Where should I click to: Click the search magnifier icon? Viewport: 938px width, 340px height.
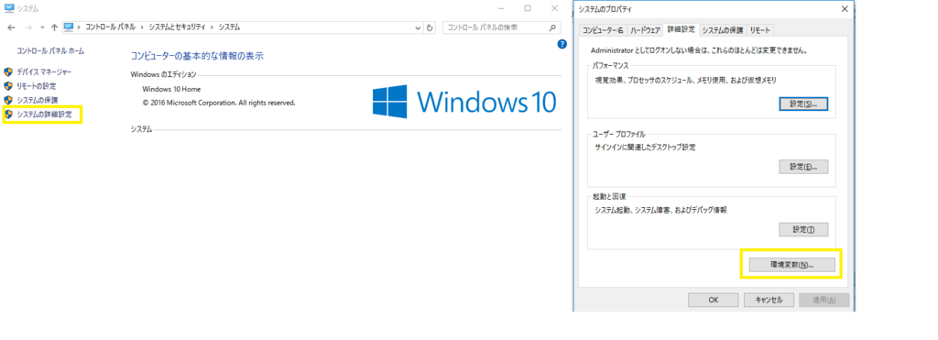[x=552, y=27]
